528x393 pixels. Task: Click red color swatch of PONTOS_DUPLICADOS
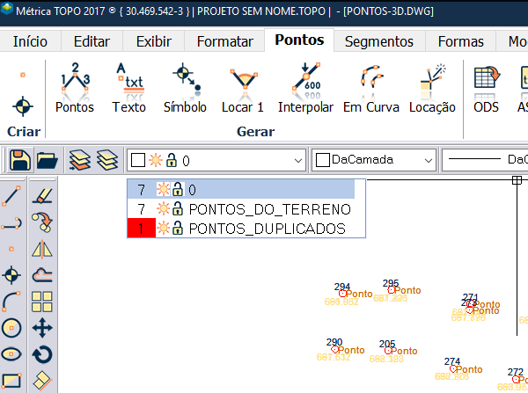141,229
